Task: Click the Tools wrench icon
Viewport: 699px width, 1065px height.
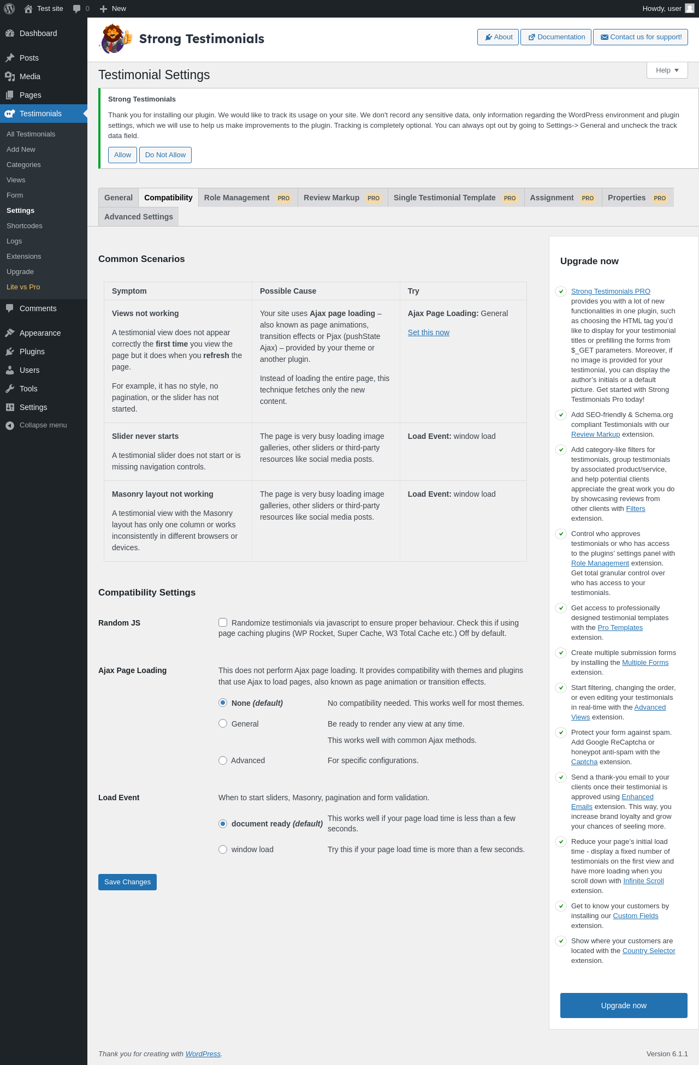Action: coord(10,389)
